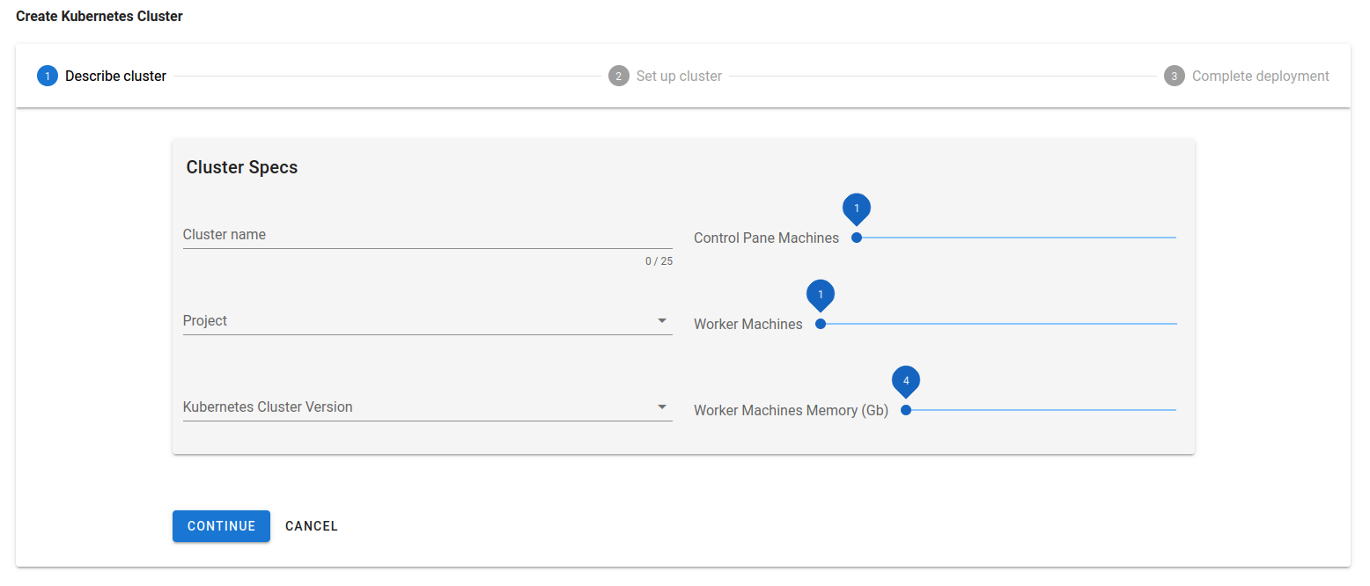
Task: Click the Worker Machines Memory value badge showing 4
Action: tap(906, 381)
